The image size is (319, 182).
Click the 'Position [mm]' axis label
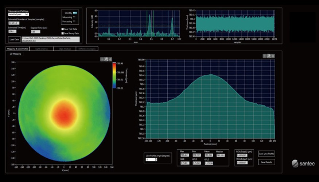pyautogui.click(x=210, y=144)
